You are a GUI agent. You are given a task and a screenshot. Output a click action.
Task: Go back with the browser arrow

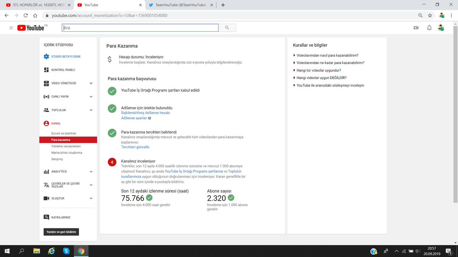click(x=6, y=16)
